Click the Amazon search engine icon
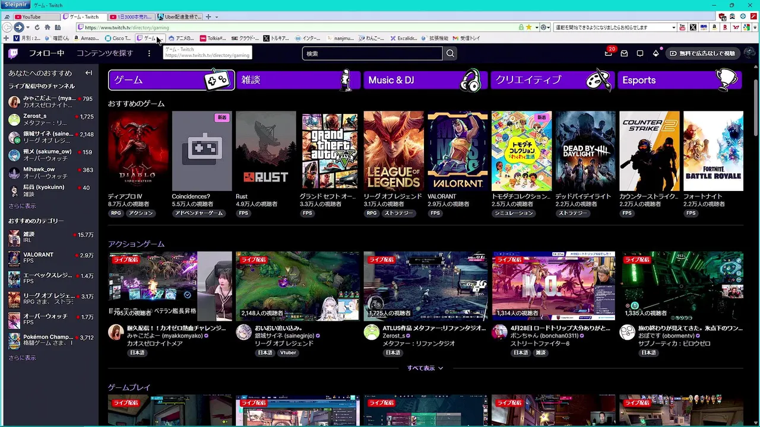 click(x=714, y=27)
